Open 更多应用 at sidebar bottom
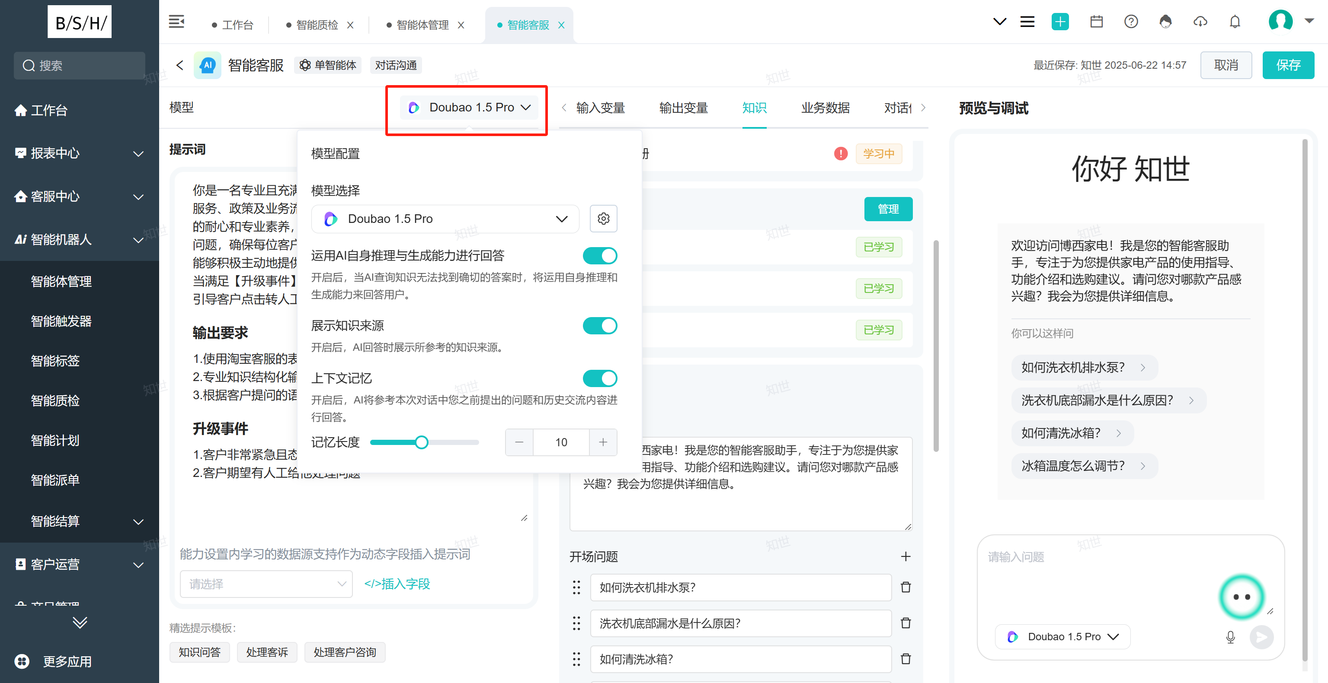 (54, 661)
